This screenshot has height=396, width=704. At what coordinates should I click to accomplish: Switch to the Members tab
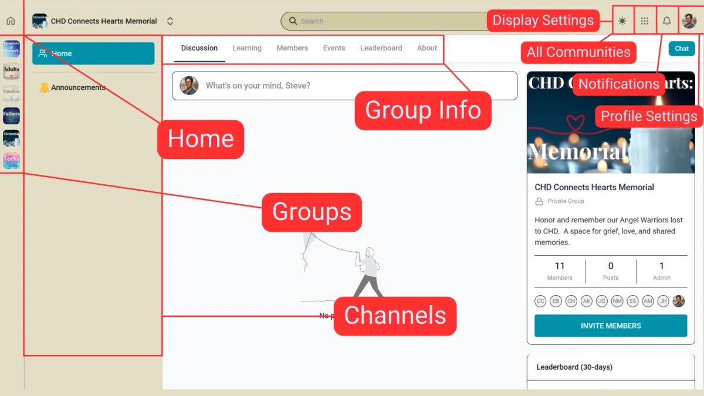tap(292, 48)
